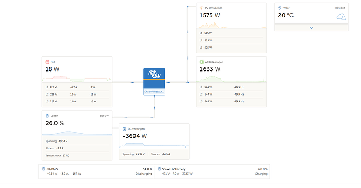Click the sun icon on PV Omvormer card
Viewport: 361px width, 188px height.
pos(201,8)
